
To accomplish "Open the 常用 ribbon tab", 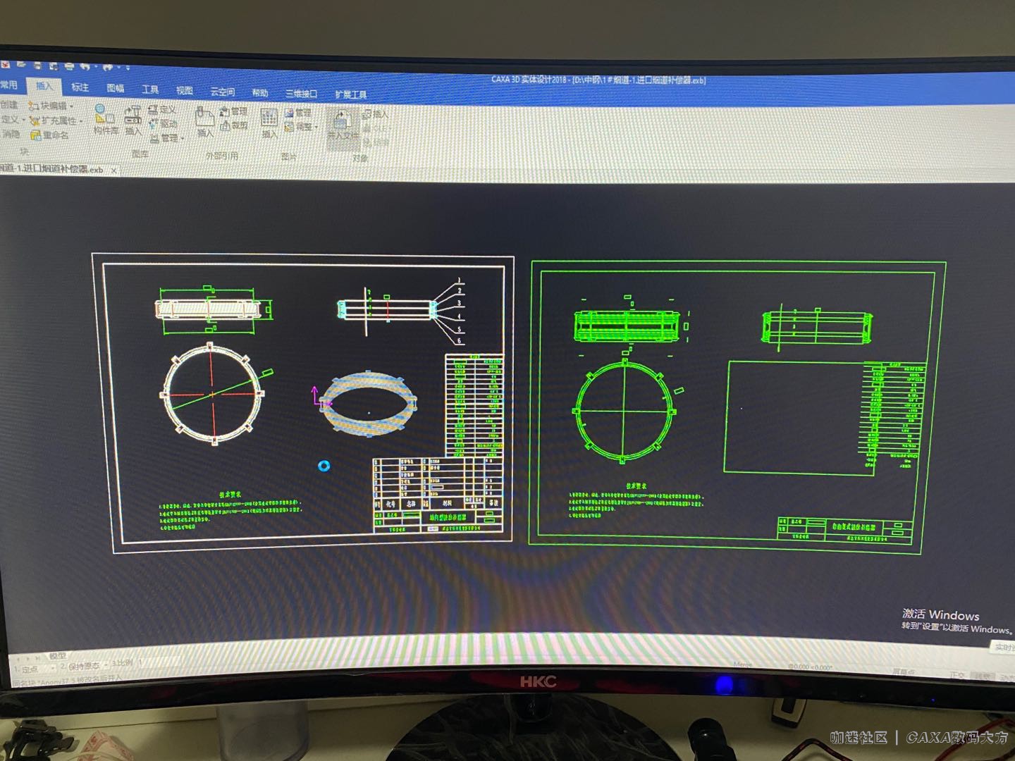I will (8, 85).
